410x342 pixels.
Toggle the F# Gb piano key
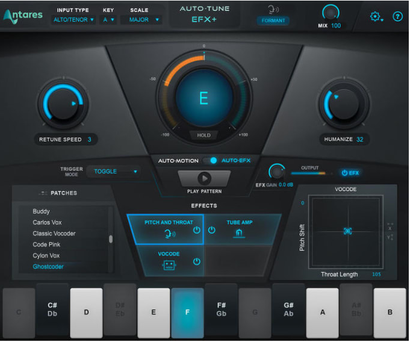(221, 309)
